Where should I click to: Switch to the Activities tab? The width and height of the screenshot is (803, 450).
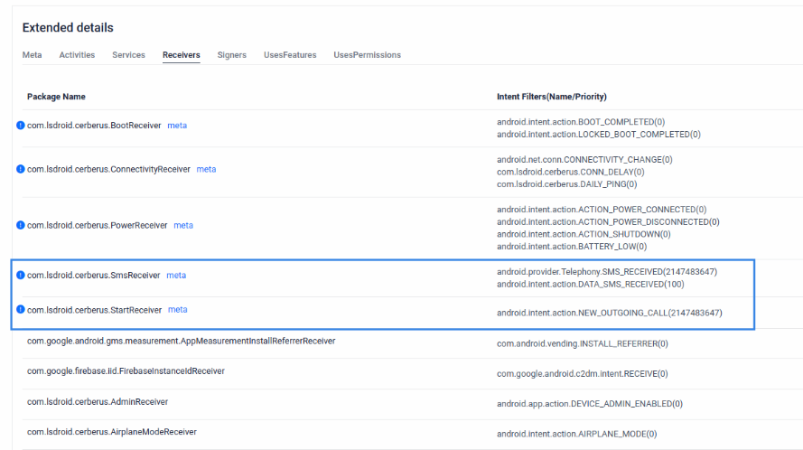(77, 55)
